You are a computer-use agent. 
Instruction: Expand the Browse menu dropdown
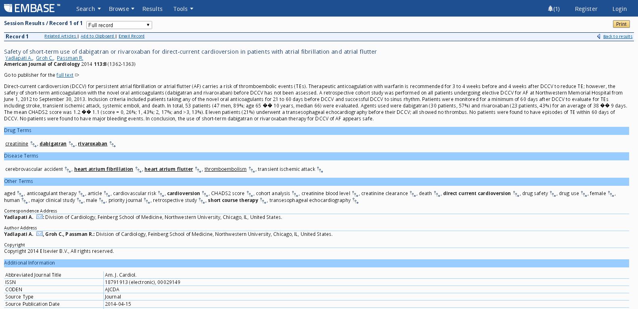coord(121,9)
